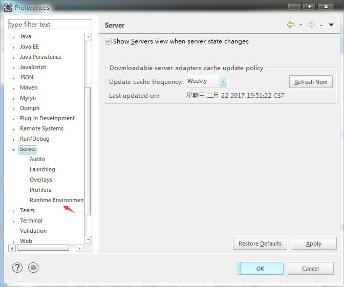This screenshot has height=287, width=344.
Task: Expand the Maven tree node
Action: coord(14,89)
